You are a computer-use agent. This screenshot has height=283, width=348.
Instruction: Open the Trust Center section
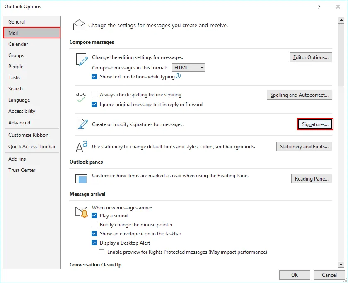[x=22, y=170]
